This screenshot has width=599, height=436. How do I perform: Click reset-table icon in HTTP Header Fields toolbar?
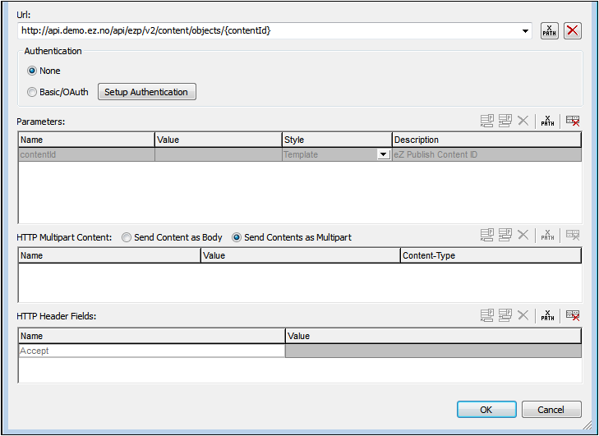point(573,315)
